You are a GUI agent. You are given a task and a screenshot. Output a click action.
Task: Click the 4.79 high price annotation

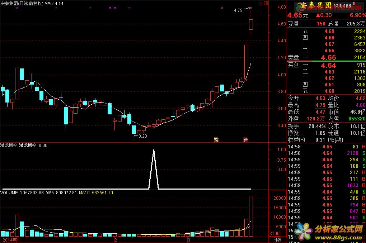(238, 10)
